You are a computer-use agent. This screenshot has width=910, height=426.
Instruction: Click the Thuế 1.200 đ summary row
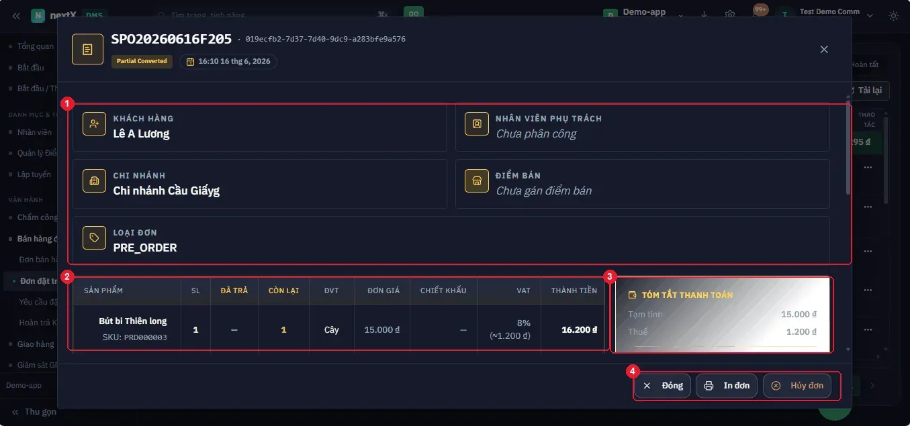click(722, 332)
